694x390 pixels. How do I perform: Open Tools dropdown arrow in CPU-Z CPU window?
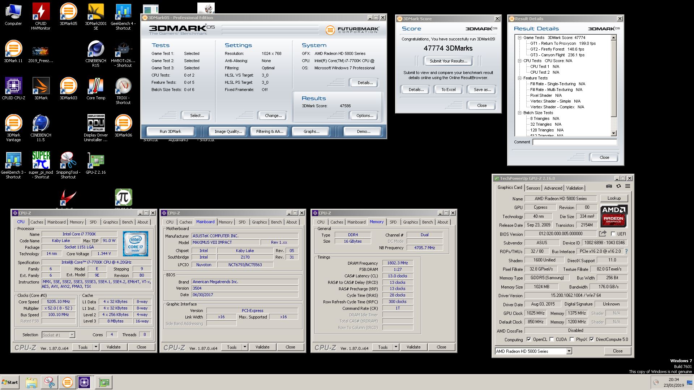pyautogui.click(x=96, y=347)
